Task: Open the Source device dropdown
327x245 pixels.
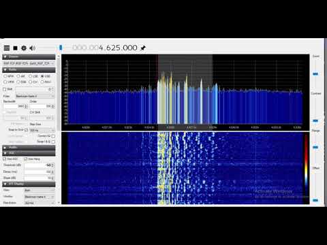Action: (29, 63)
